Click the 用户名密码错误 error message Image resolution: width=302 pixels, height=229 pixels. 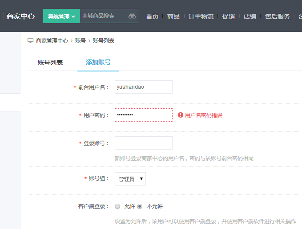pyautogui.click(x=204, y=115)
